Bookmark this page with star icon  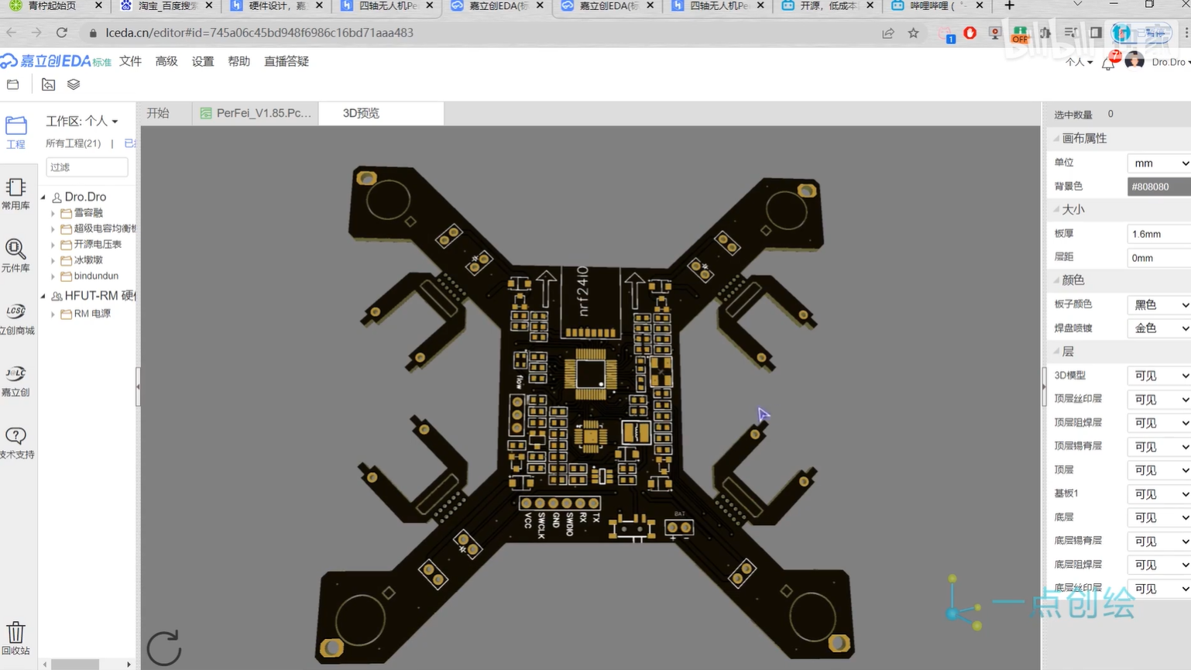tap(914, 33)
